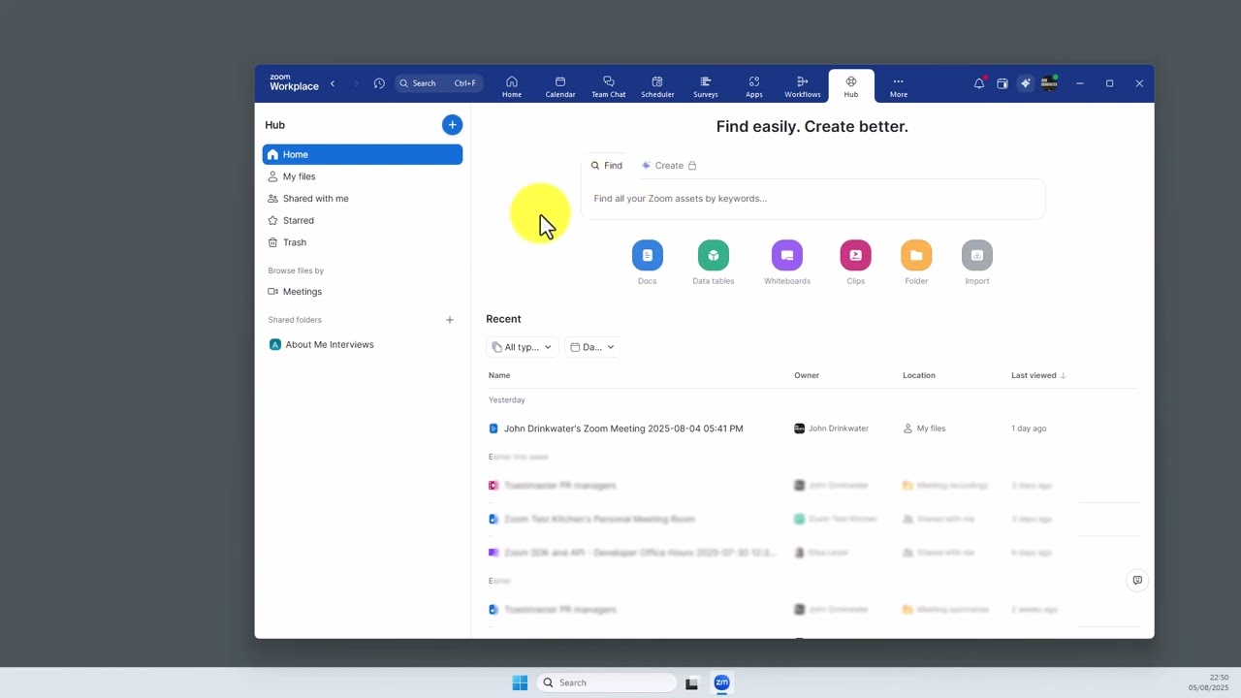Sort by Last viewed column

click(1038, 375)
